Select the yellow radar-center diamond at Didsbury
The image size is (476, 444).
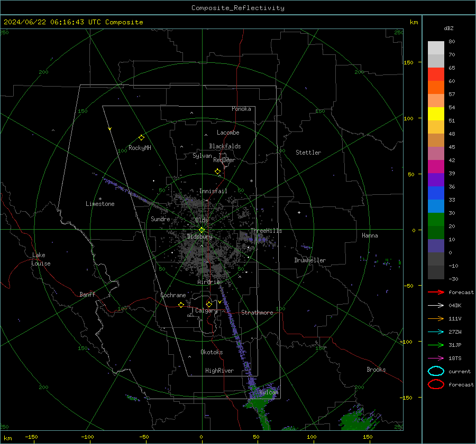pyautogui.click(x=202, y=230)
